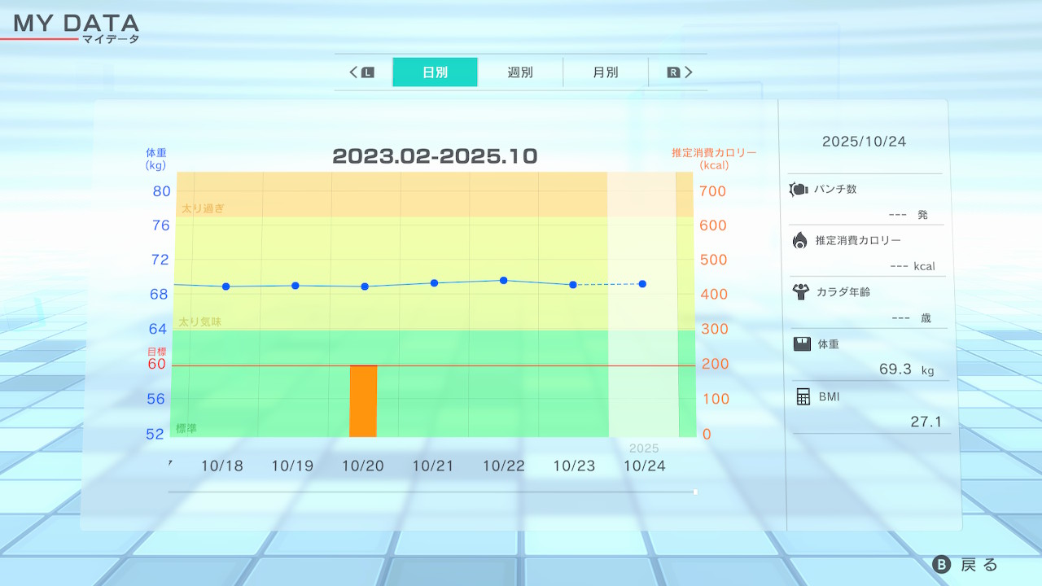Click the estimated calories flame icon
This screenshot has width=1042, height=586.
click(x=799, y=240)
